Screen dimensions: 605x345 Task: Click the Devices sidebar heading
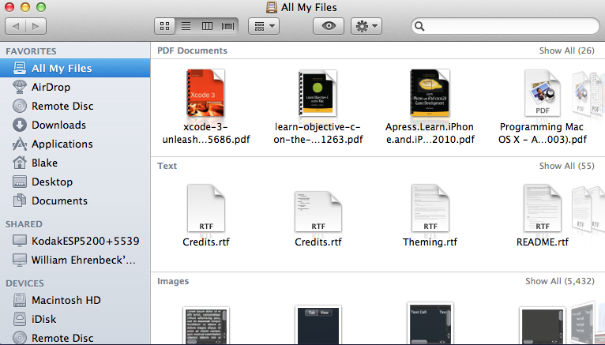pyautogui.click(x=24, y=283)
